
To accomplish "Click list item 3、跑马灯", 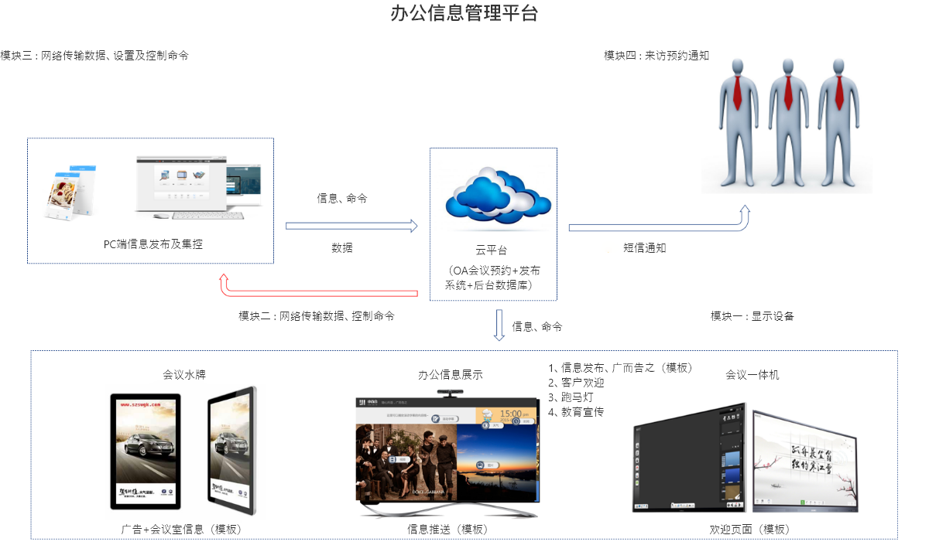I will 571,397.
